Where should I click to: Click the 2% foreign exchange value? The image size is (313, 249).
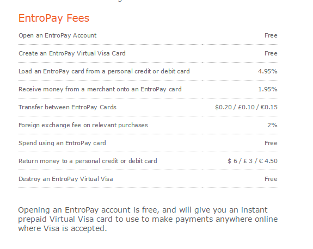pyautogui.click(x=272, y=125)
